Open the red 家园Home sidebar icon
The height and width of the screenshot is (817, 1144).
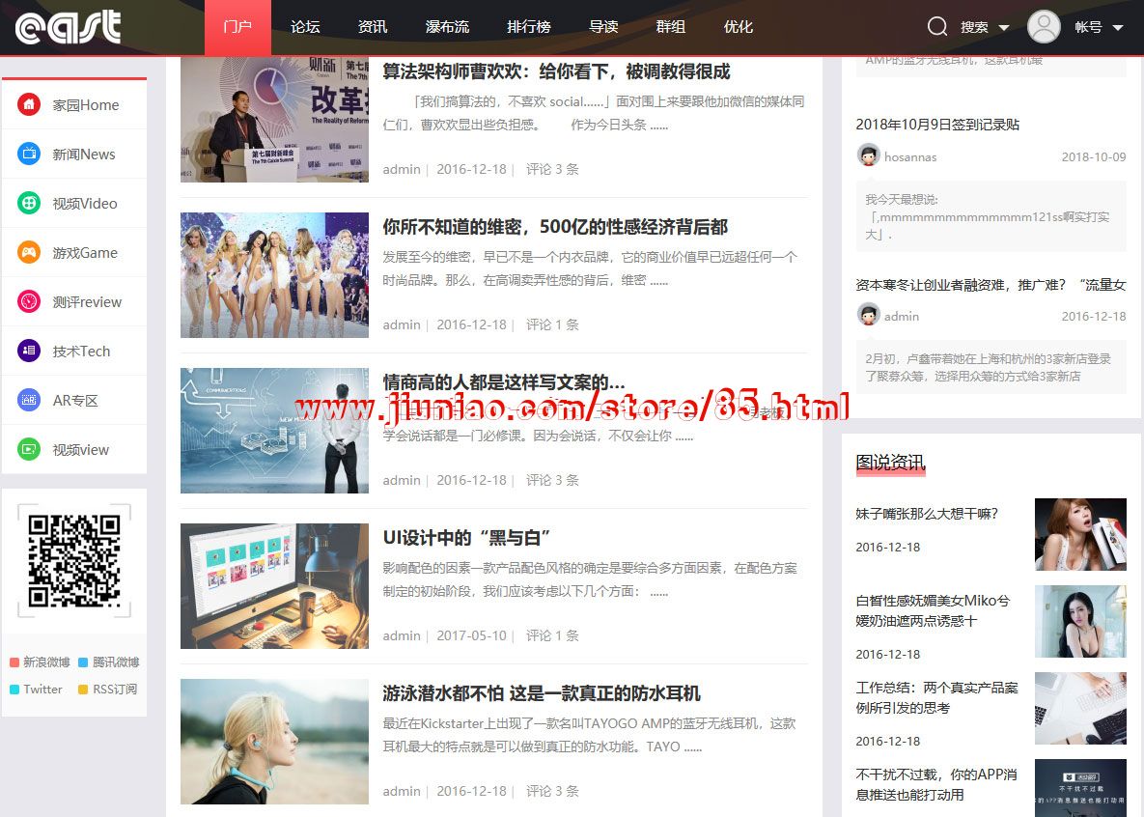[29, 104]
